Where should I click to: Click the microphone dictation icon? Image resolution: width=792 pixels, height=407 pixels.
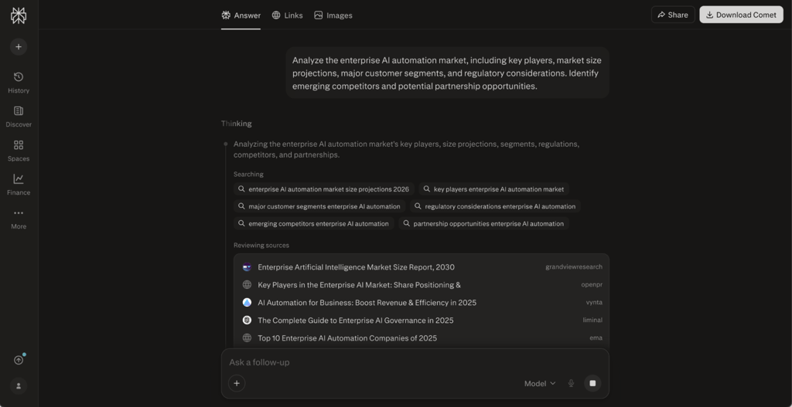click(572, 383)
